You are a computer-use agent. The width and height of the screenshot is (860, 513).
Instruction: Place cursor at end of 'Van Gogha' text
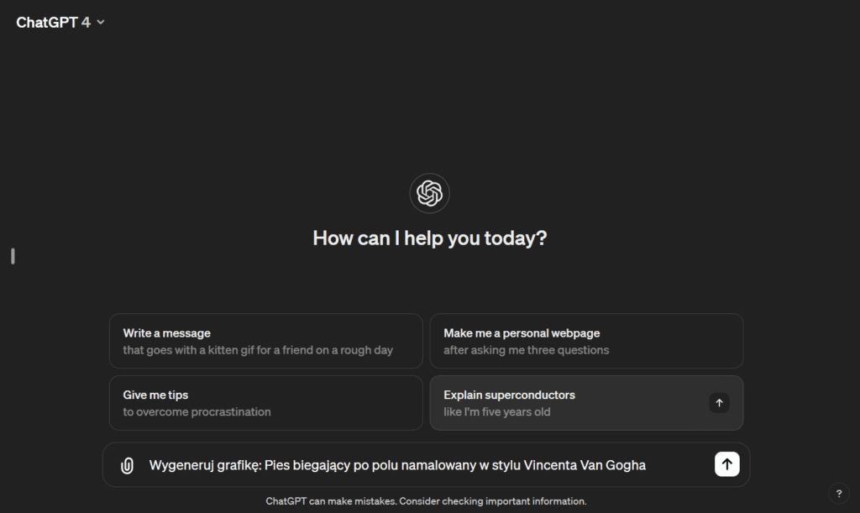click(647, 465)
